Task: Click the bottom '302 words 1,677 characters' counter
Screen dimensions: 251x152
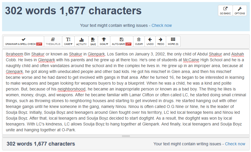Action: pyautogui.click(x=41, y=144)
